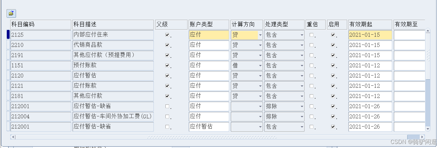Click the 启用 column header

tap(337, 24)
